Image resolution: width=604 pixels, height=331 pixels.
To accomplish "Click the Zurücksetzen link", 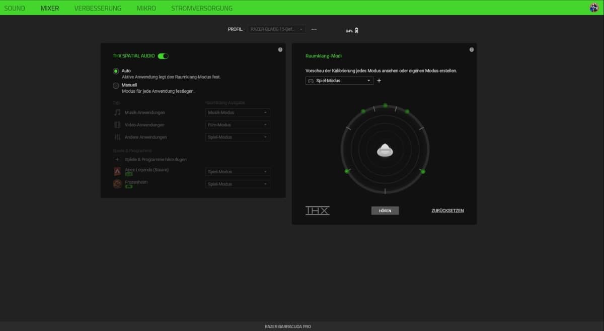I will pyautogui.click(x=447, y=211).
